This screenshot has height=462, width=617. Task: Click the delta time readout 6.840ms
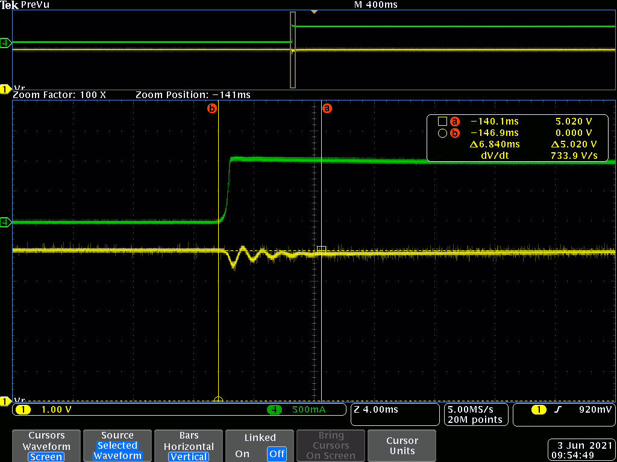(495, 144)
